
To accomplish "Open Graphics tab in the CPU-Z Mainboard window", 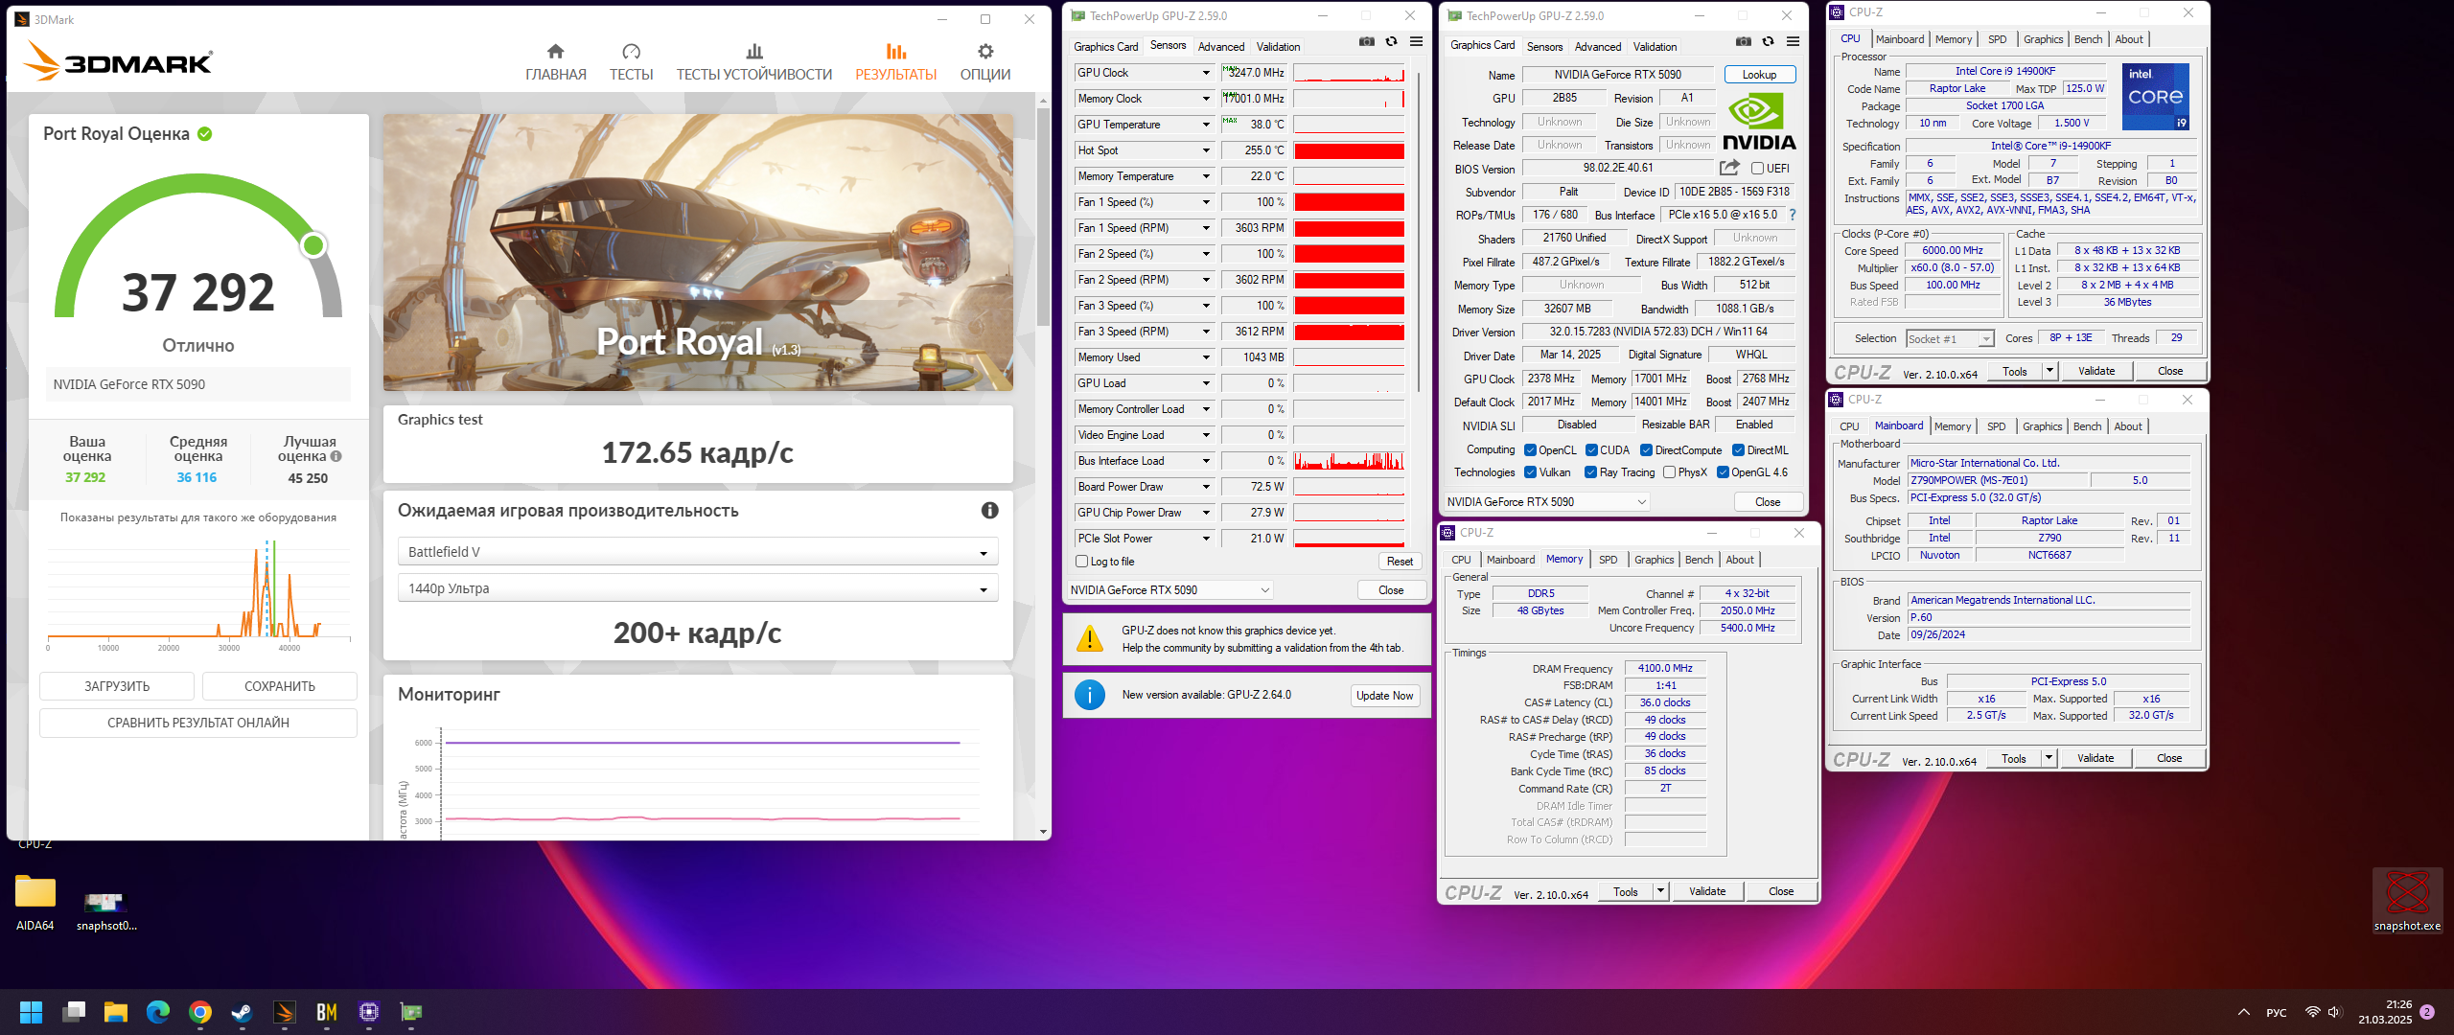I will [x=2042, y=426].
